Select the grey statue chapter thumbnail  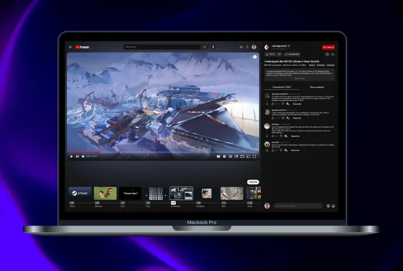[x=232, y=193]
